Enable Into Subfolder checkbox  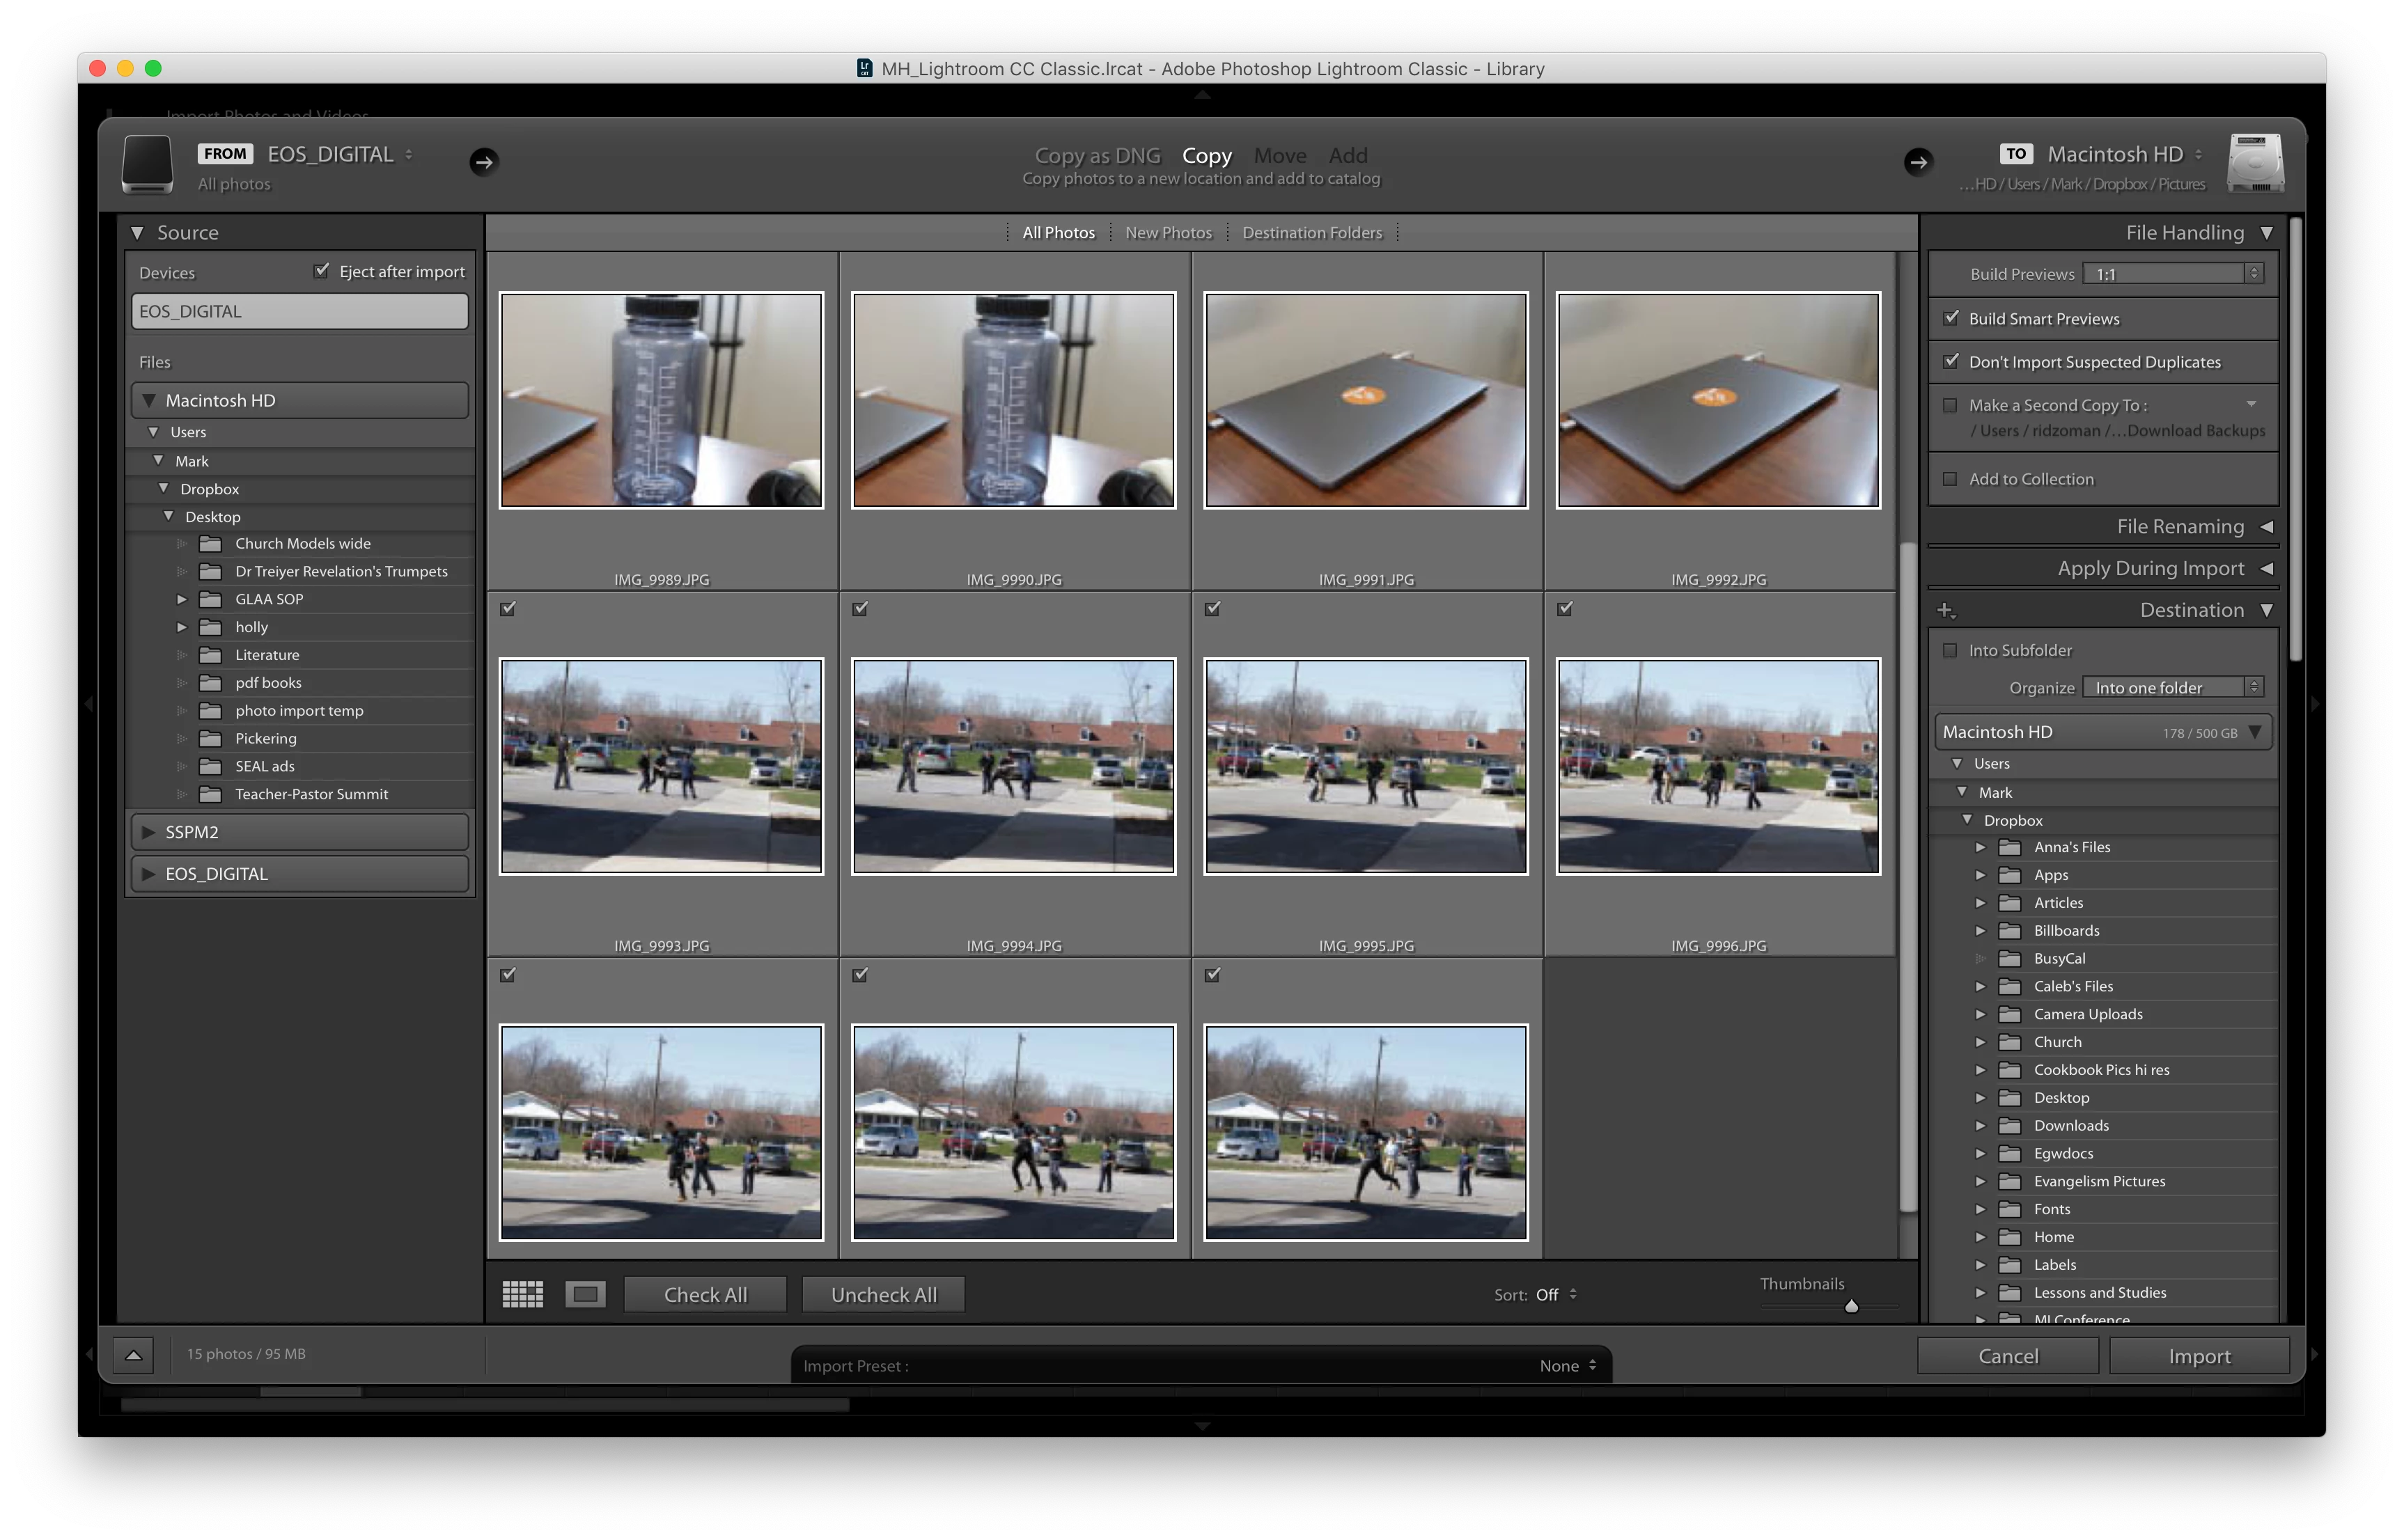pos(1949,650)
